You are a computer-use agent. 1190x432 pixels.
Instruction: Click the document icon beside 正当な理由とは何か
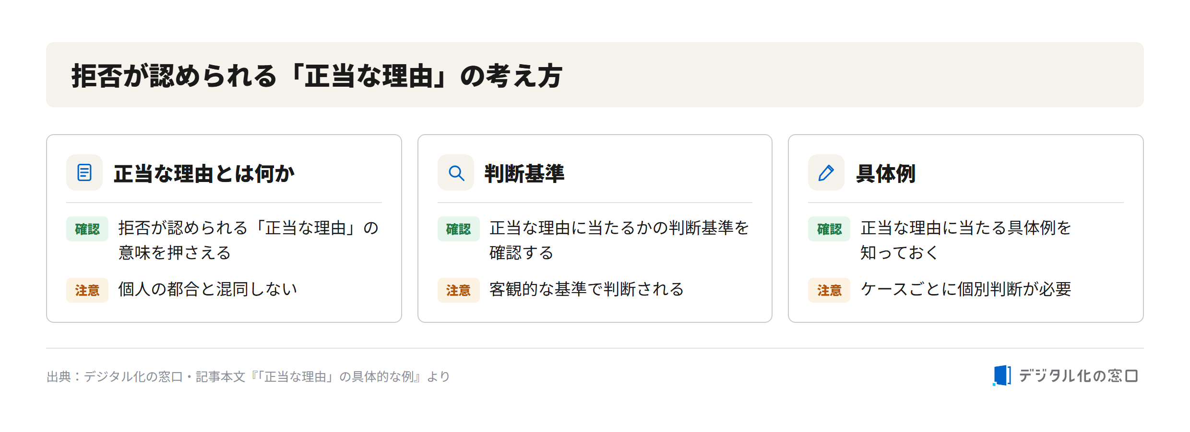click(84, 172)
